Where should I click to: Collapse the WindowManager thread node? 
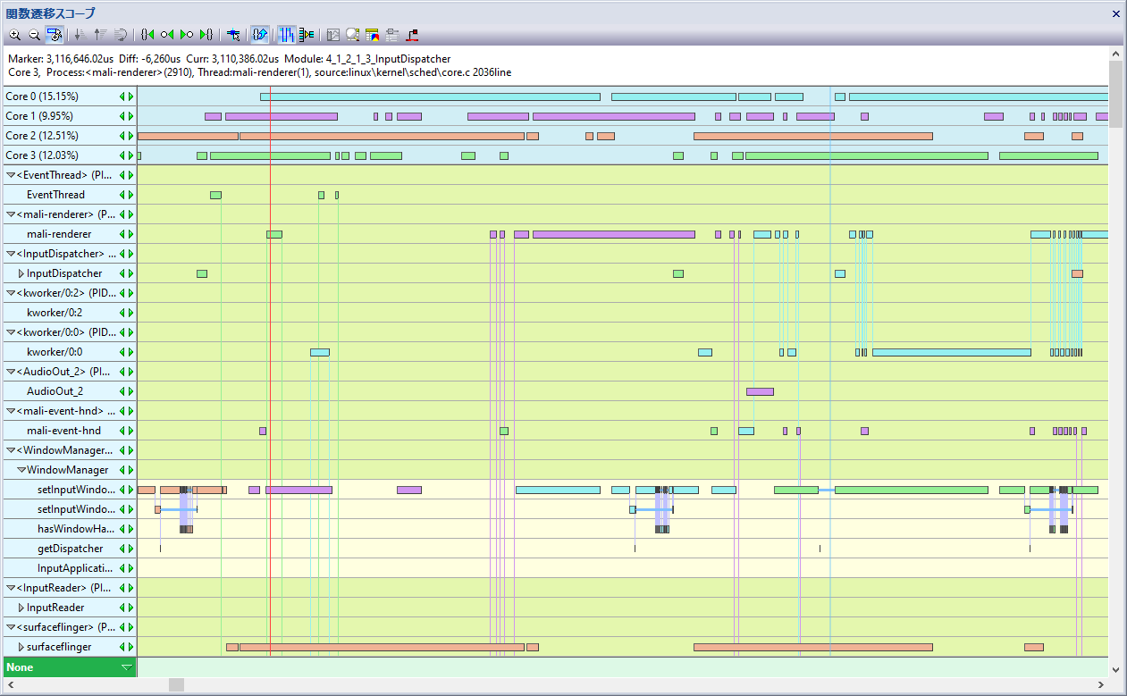tap(21, 470)
